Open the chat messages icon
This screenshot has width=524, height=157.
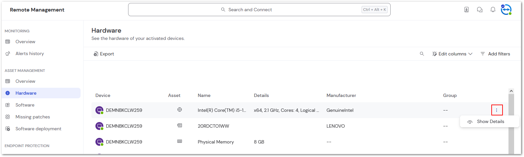pyautogui.click(x=479, y=10)
